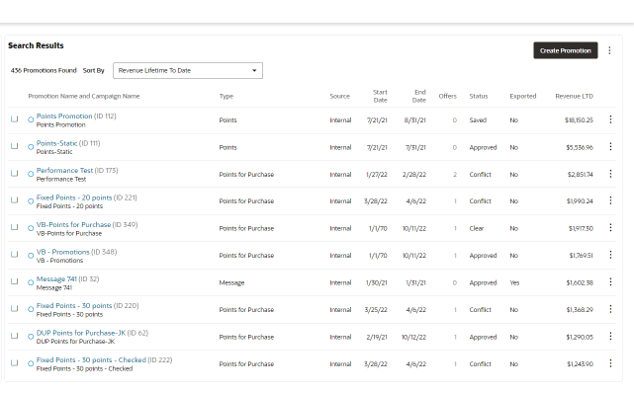Click the circle icon beside Fixed Points - 20 points
The width and height of the screenshot is (634, 393).
31,200
